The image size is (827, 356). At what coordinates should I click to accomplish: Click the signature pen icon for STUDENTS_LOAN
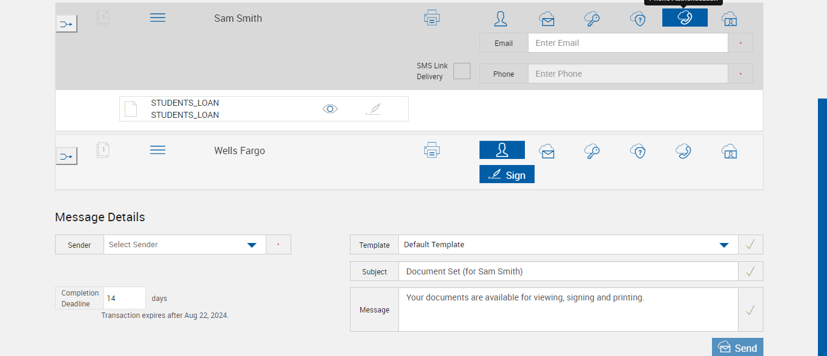[374, 109]
